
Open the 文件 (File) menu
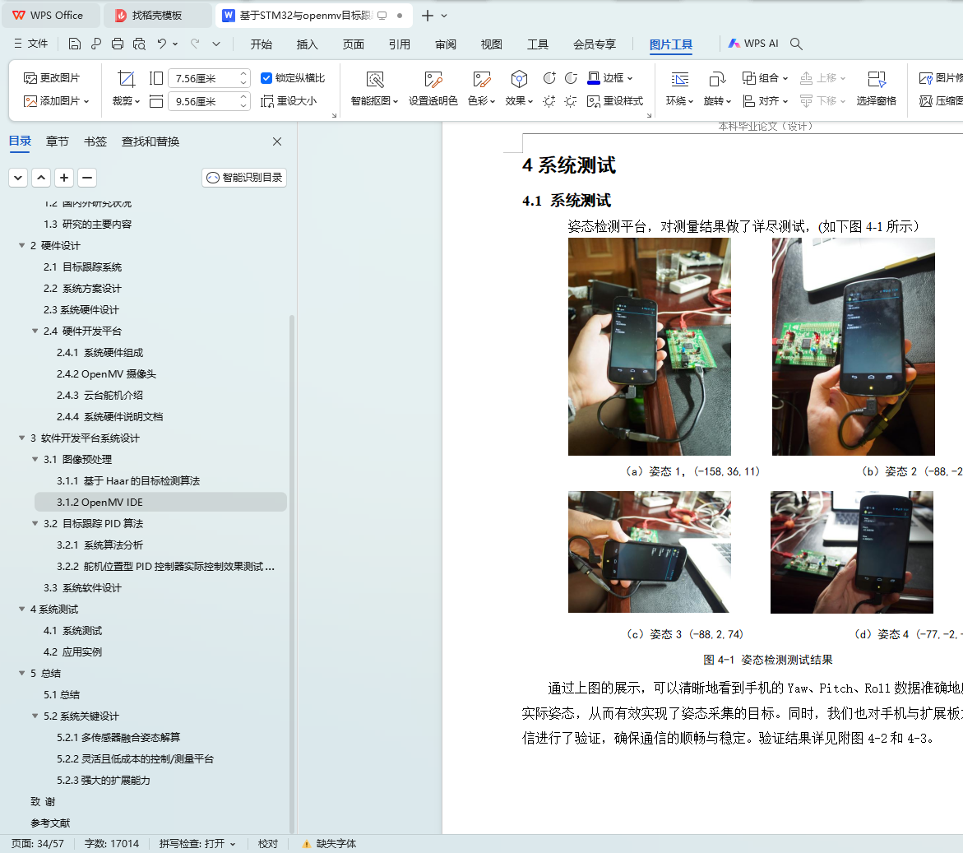(30, 44)
